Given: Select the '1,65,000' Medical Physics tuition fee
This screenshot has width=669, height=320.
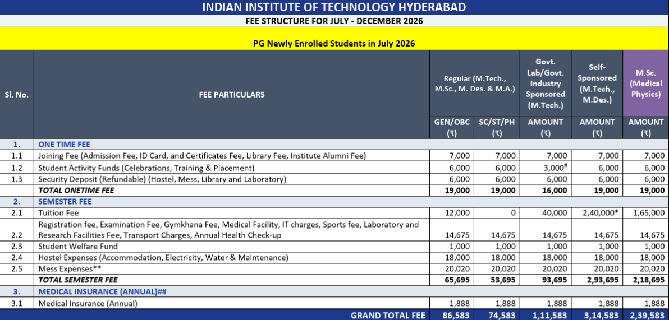Looking at the screenshot, I should coord(649,212).
